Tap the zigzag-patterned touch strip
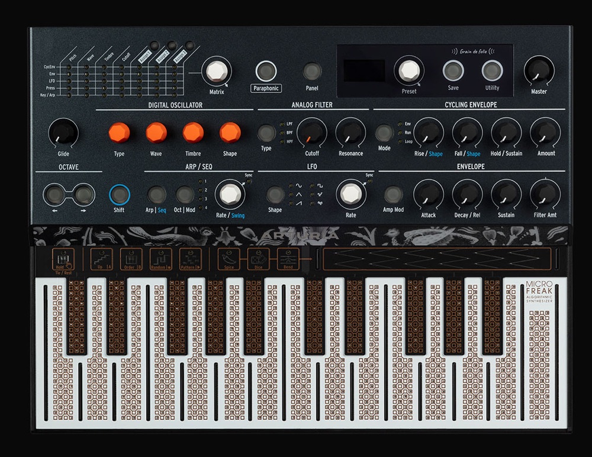 (437, 259)
